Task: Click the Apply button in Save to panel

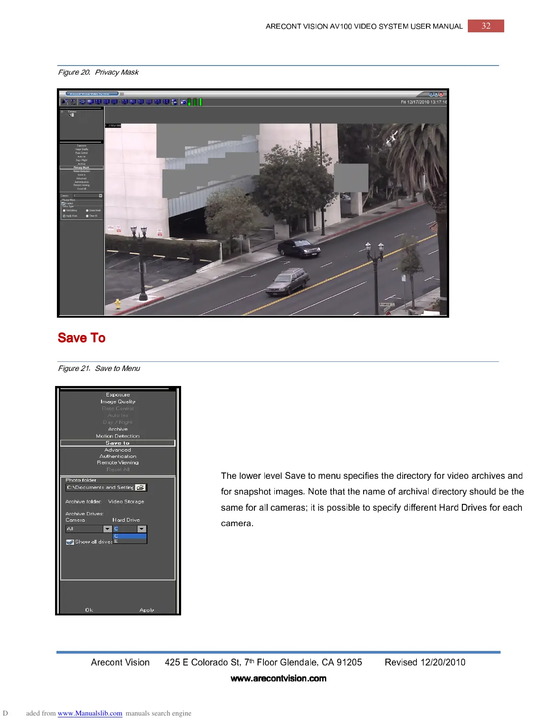Action: click(147, 610)
